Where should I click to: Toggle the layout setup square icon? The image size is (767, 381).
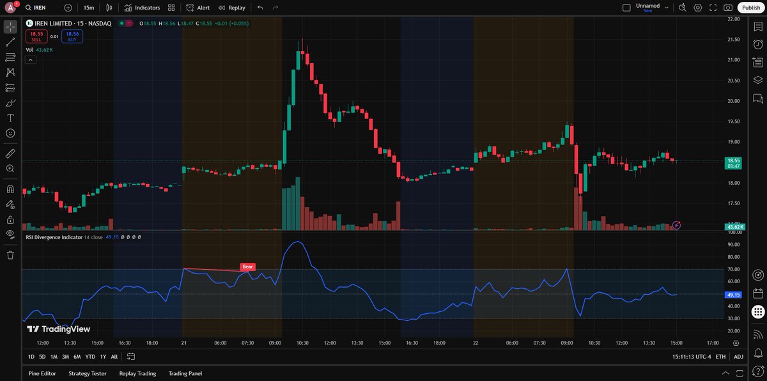626,8
